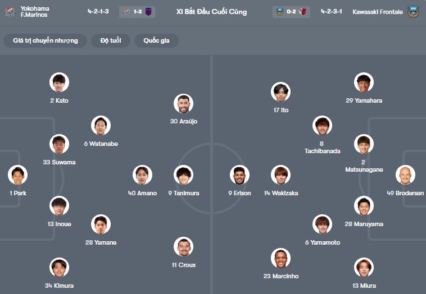Open the 1-3 previous match result
This screenshot has width=426, height=294.
tap(138, 11)
